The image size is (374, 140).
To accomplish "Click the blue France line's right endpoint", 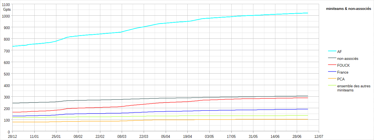I will [x=307, y=109].
